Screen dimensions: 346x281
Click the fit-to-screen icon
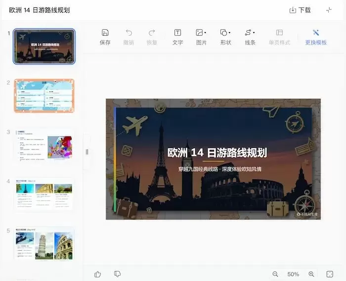[x=330, y=274]
